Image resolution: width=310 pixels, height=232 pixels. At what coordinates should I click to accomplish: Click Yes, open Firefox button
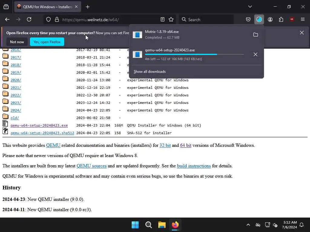point(47,42)
